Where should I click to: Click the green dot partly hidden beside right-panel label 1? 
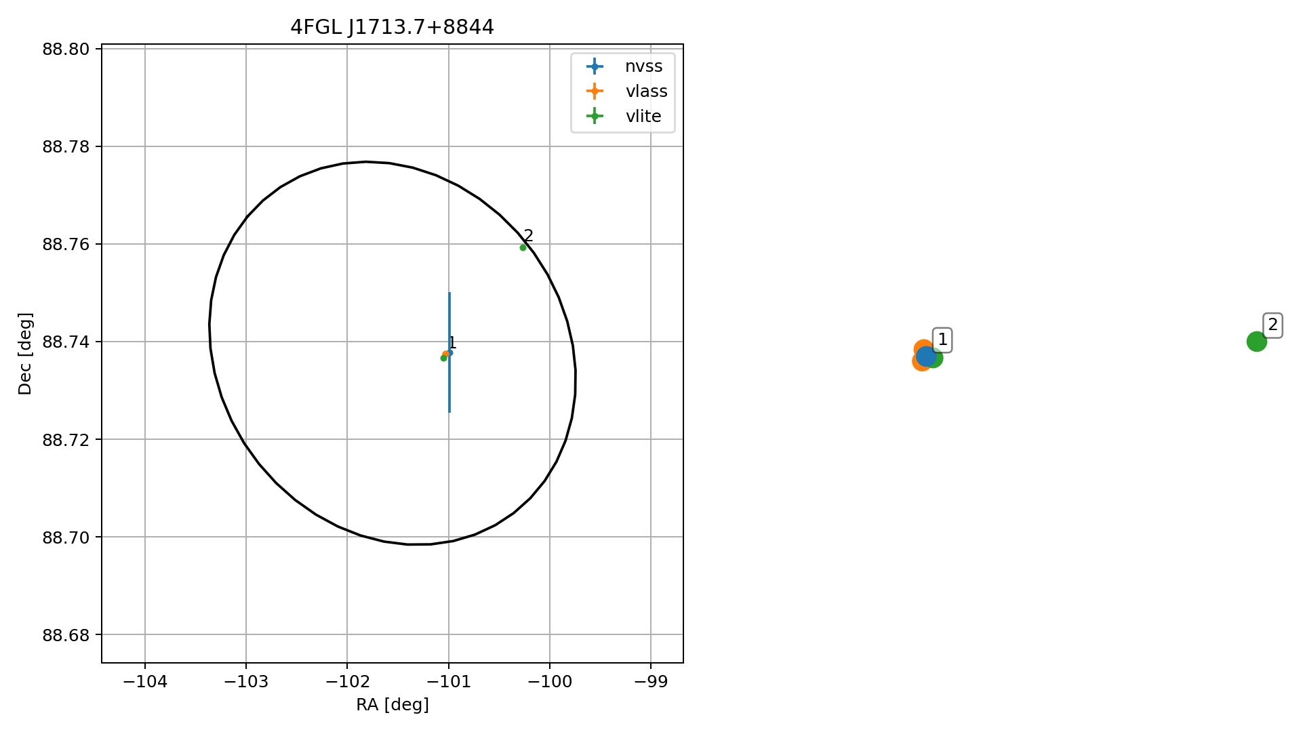(x=936, y=359)
